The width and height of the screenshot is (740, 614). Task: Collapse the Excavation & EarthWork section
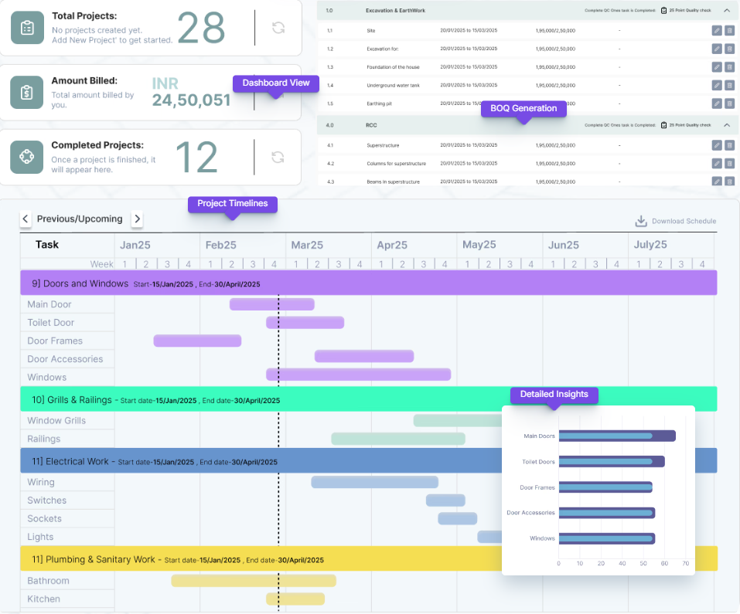727,11
